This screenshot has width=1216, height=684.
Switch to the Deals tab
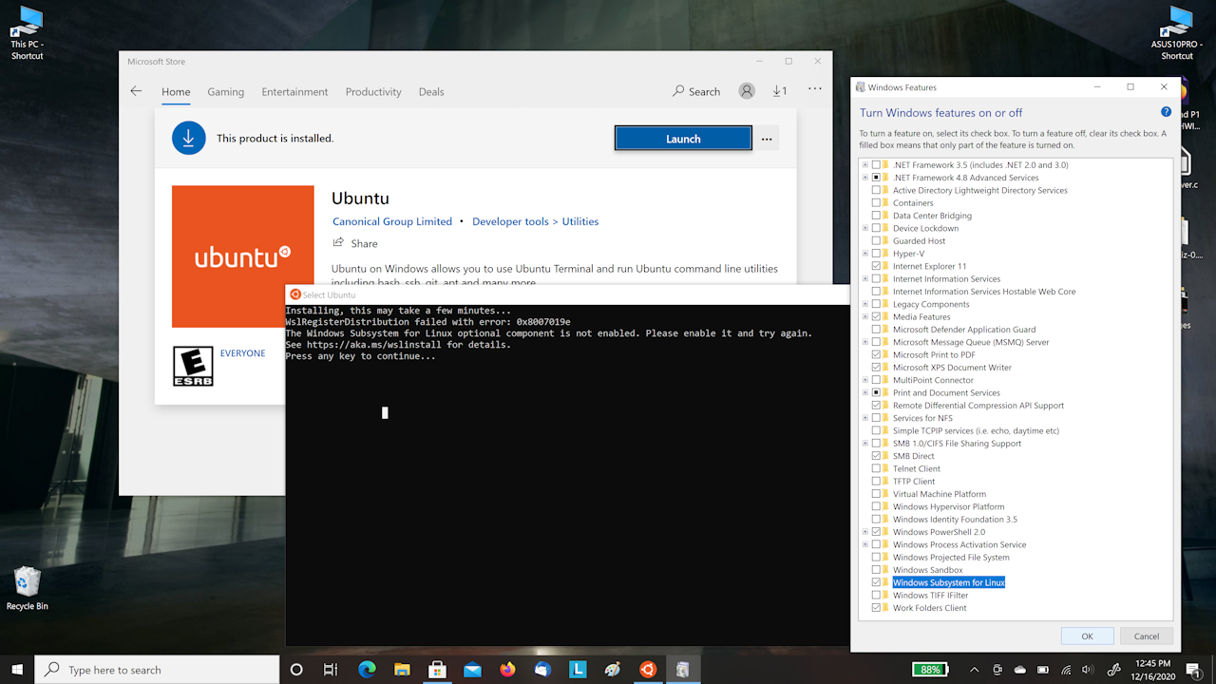(431, 92)
